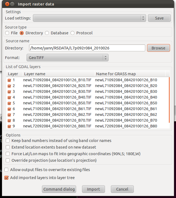Uncheck layer 1 B10.TIF checkbox
The height and width of the screenshot is (198, 176).
9,80
